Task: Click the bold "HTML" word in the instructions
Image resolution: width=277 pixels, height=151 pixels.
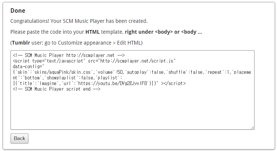Action: pos(92,32)
